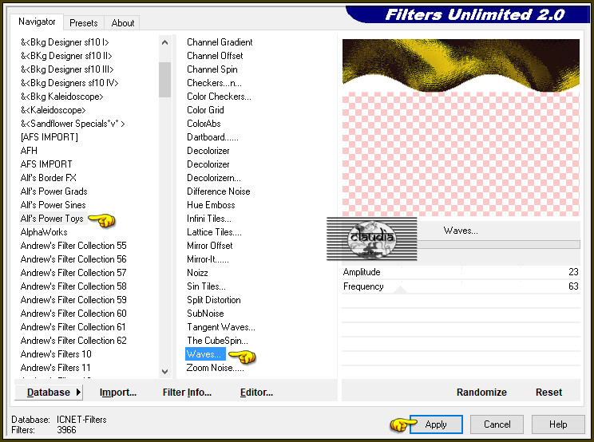Select Mirror Offset filter
The height and width of the screenshot is (442, 594).
(x=209, y=245)
